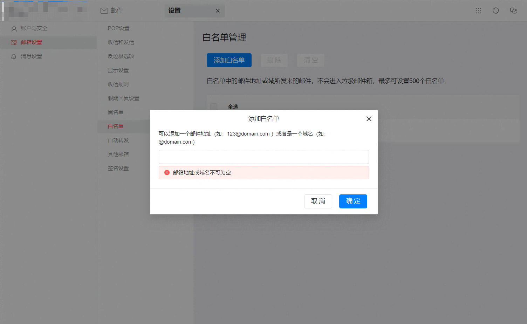The image size is (527, 324).
Task: Click the red mailbox icon beside 邮箱设置
Action: pyautogui.click(x=14, y=42)
